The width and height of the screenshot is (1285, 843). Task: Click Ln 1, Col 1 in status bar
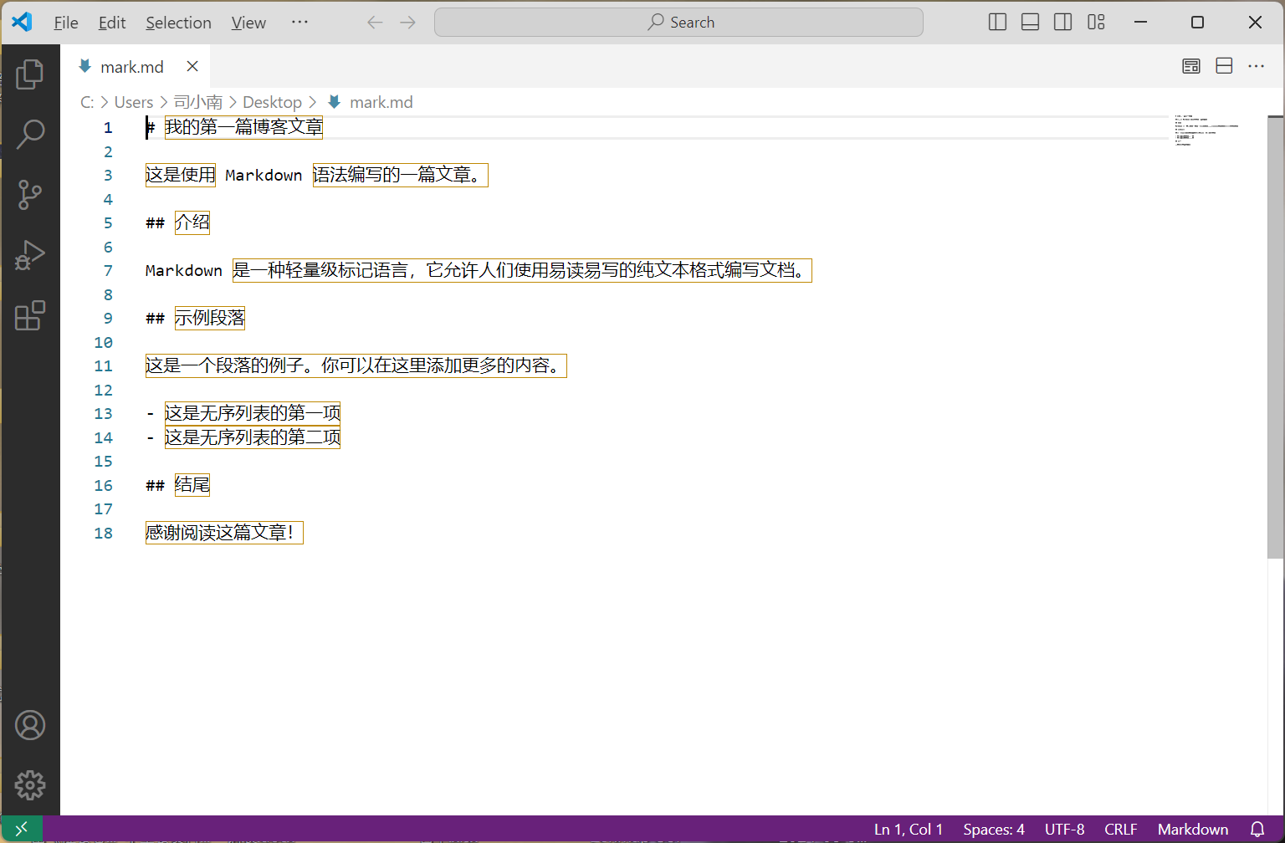(x=909, y=829)
